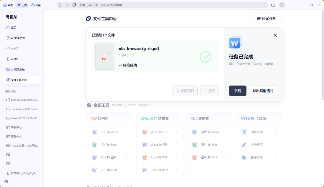Open 进行中的任务 list

coord(266,19)
